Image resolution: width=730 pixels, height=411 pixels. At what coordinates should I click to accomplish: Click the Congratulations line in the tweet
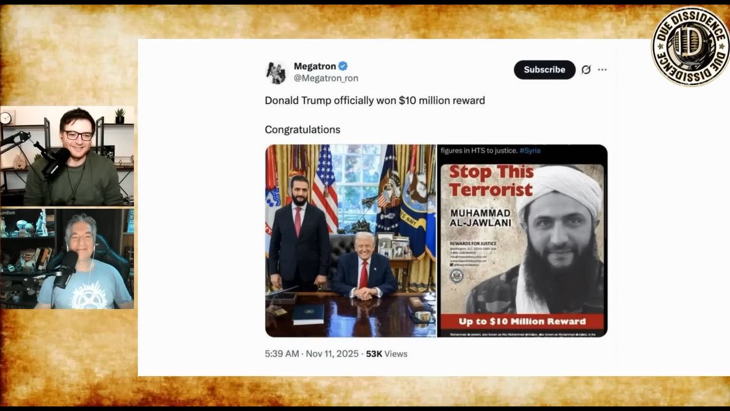302,130
